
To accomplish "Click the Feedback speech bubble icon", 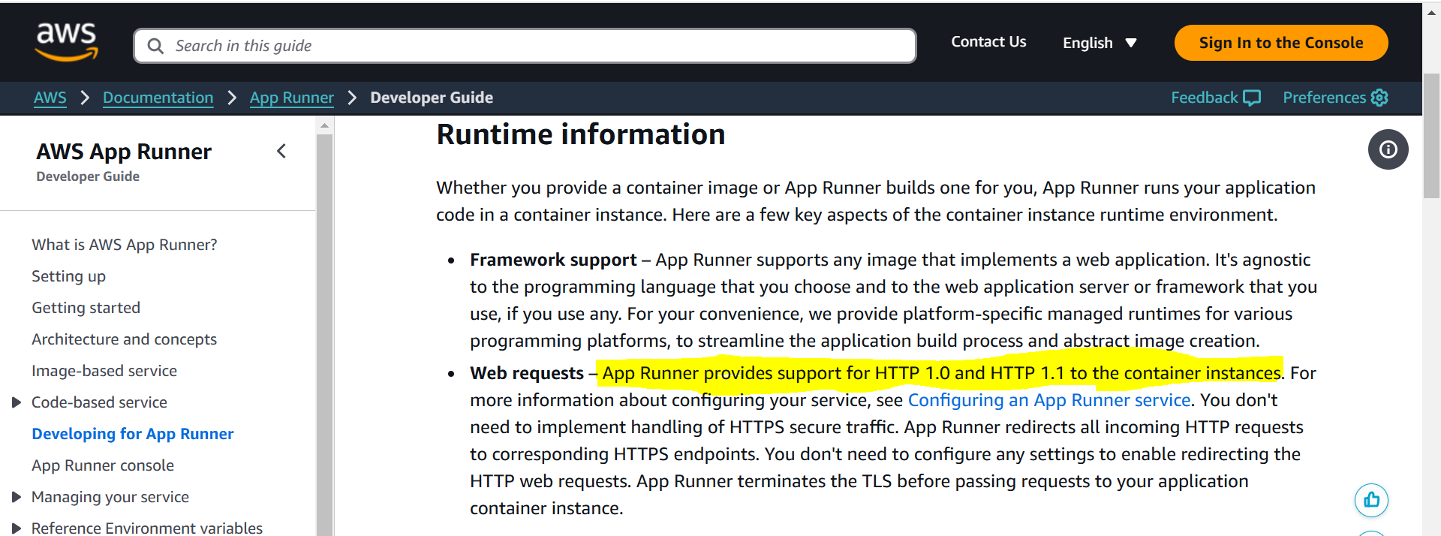I will click(x=1252, y=98).
